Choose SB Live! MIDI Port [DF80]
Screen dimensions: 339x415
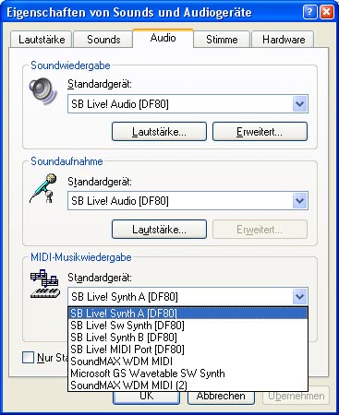click(188, 350)
